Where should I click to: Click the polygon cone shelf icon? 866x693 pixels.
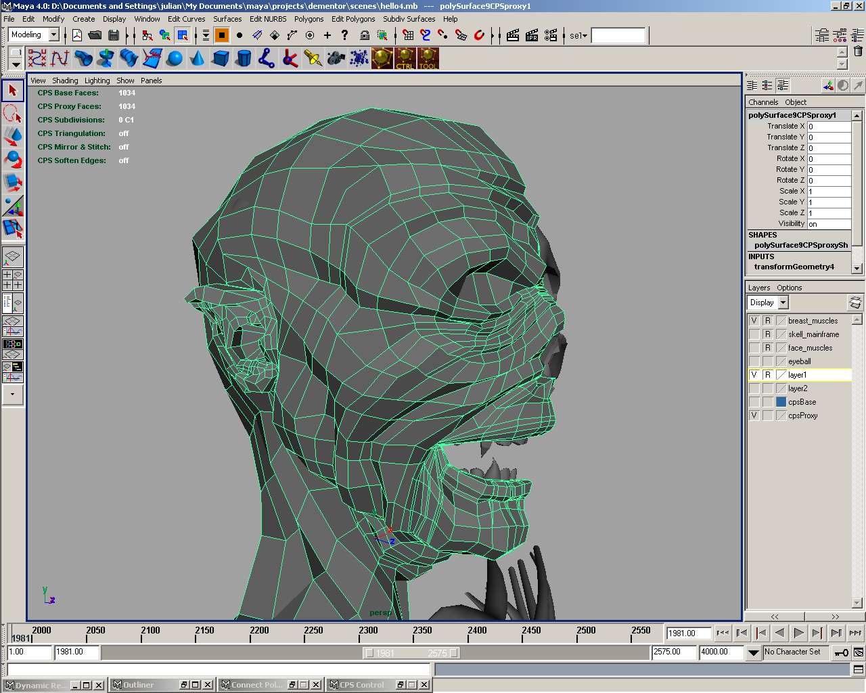click(197, 59)
